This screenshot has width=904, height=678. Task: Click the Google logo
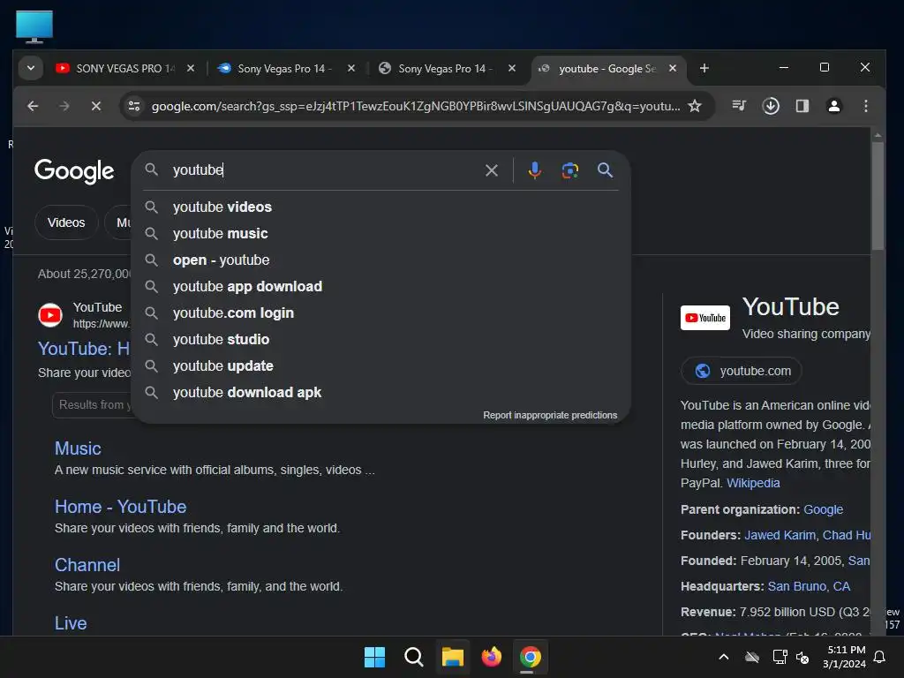pyautogui.click(x=74, y=170)
